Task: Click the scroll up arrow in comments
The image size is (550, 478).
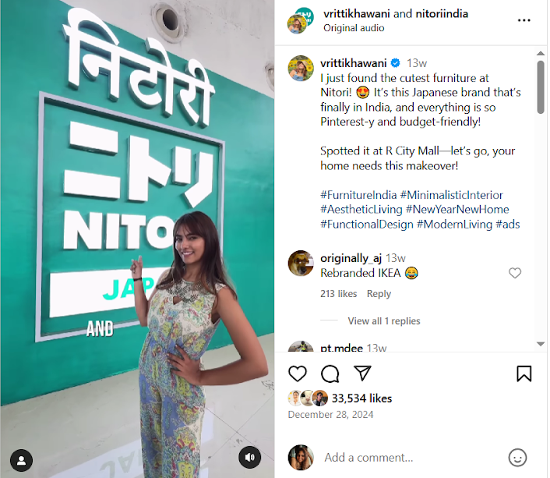Action: (x=541, y=53)
